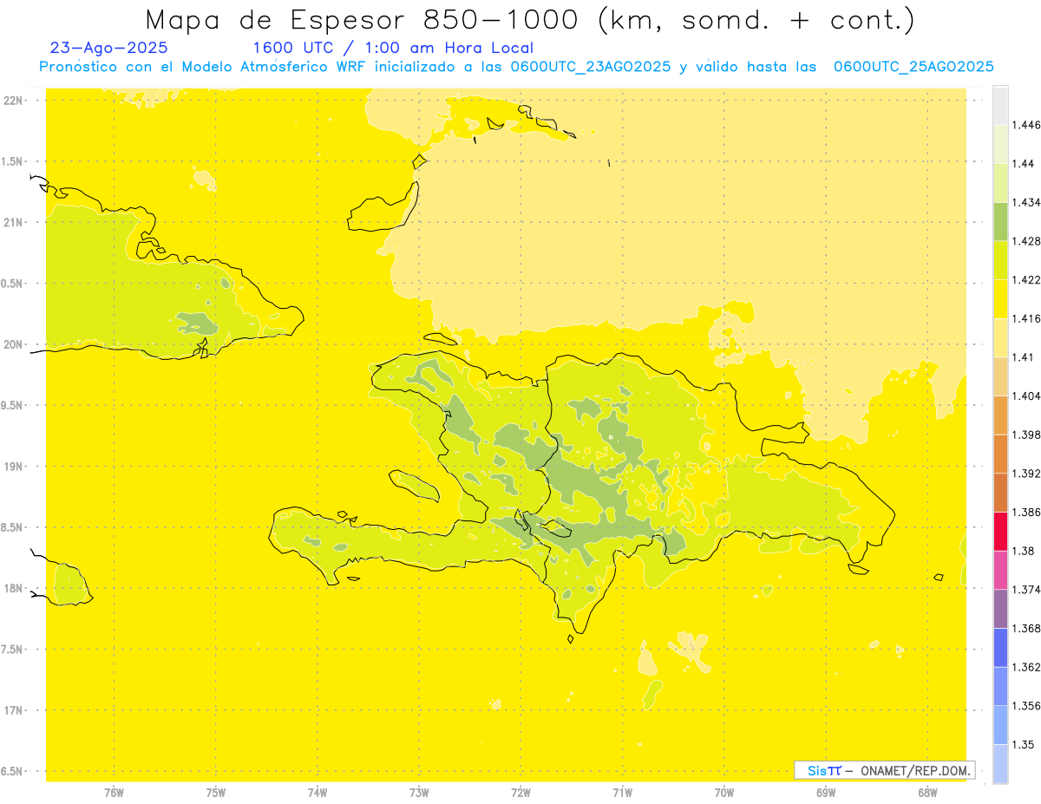Click legend value 1.356
This screenshot has width=1041, height=804.
click(1026, 706)
